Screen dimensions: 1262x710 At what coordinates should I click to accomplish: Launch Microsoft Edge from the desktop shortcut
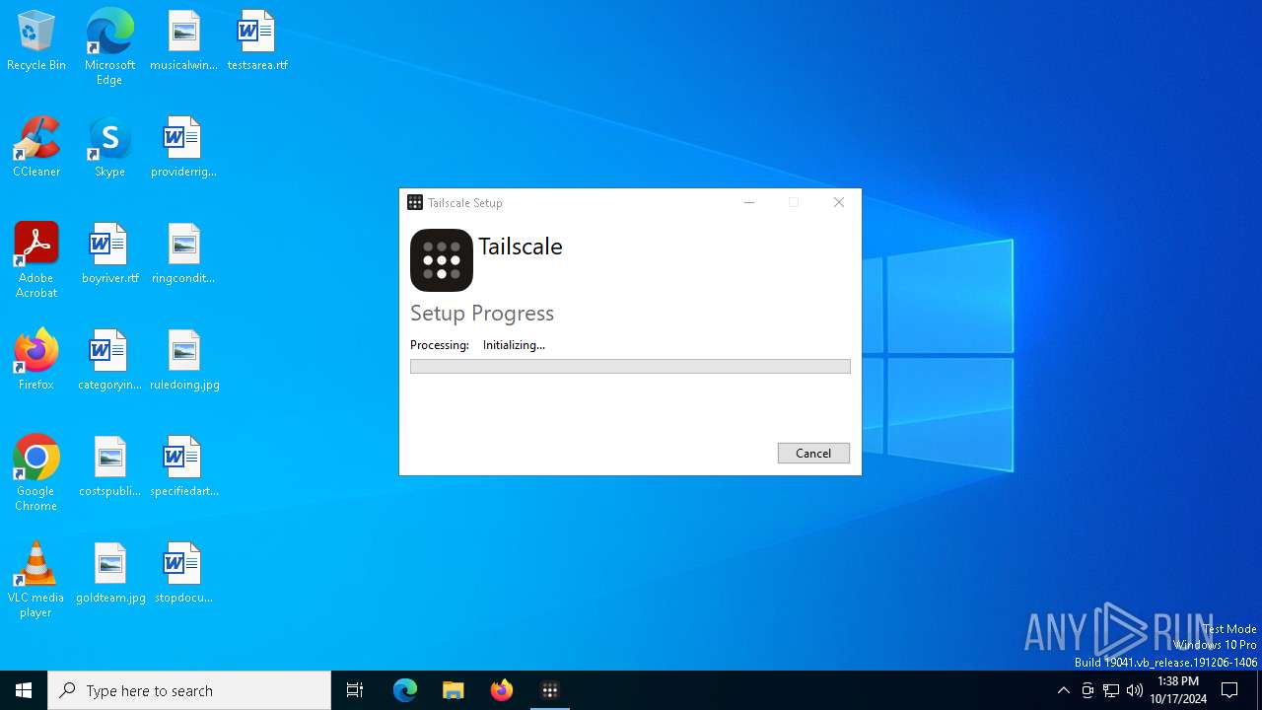[109, 47]
